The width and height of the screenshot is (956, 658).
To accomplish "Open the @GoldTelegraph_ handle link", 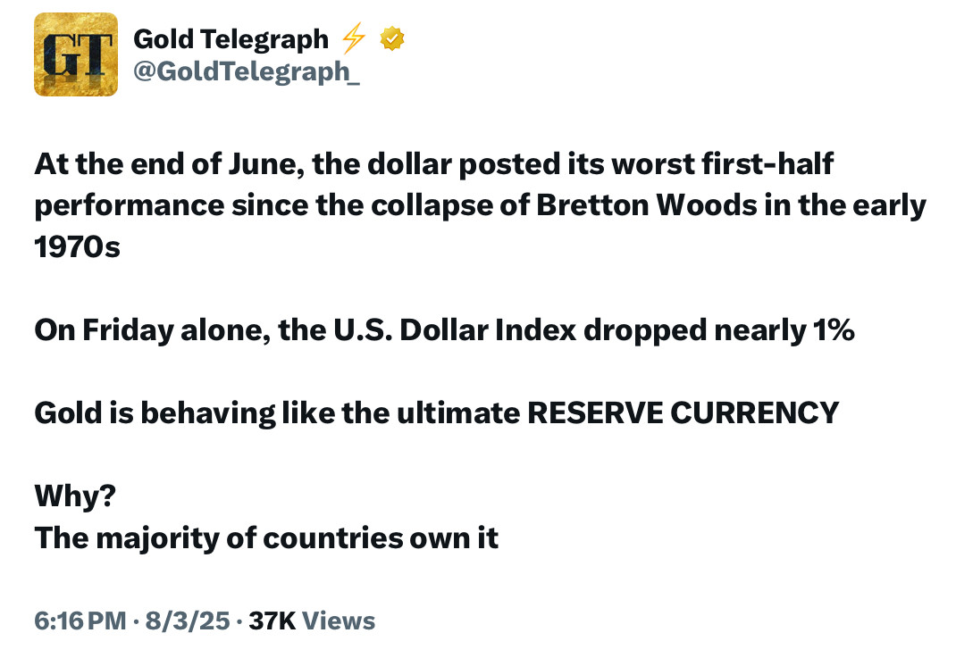I will [x=247, y=71].
